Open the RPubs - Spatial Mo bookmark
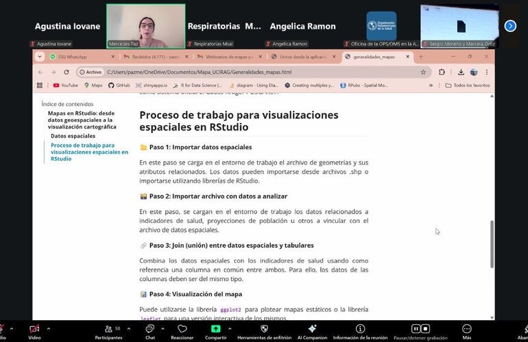The width and height of the screenshot is (528, 342). (364, 85)
